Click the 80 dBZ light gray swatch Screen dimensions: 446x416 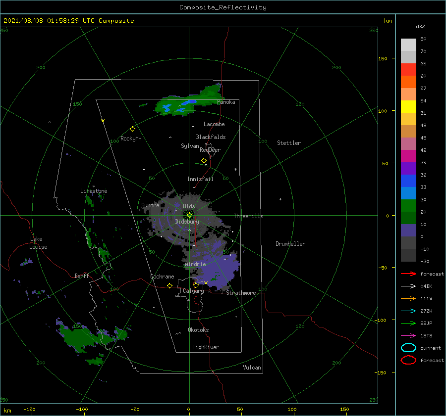point(408,45)
